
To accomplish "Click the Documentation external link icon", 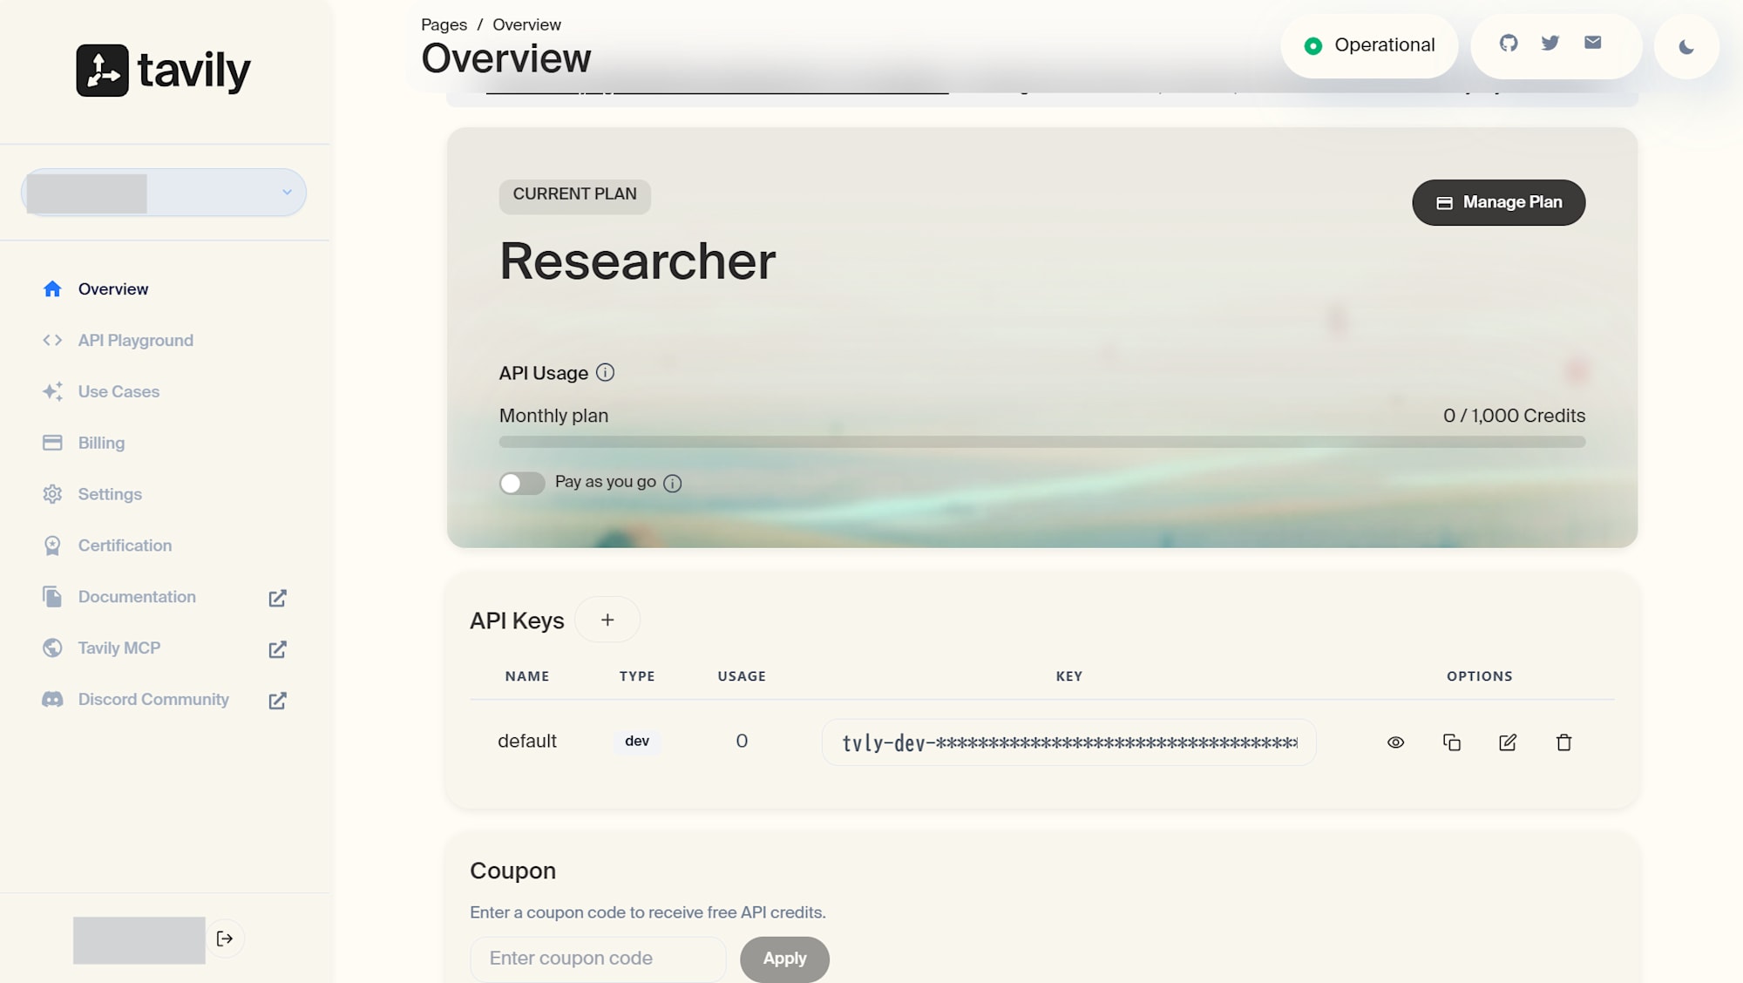I will coord(277,598).
